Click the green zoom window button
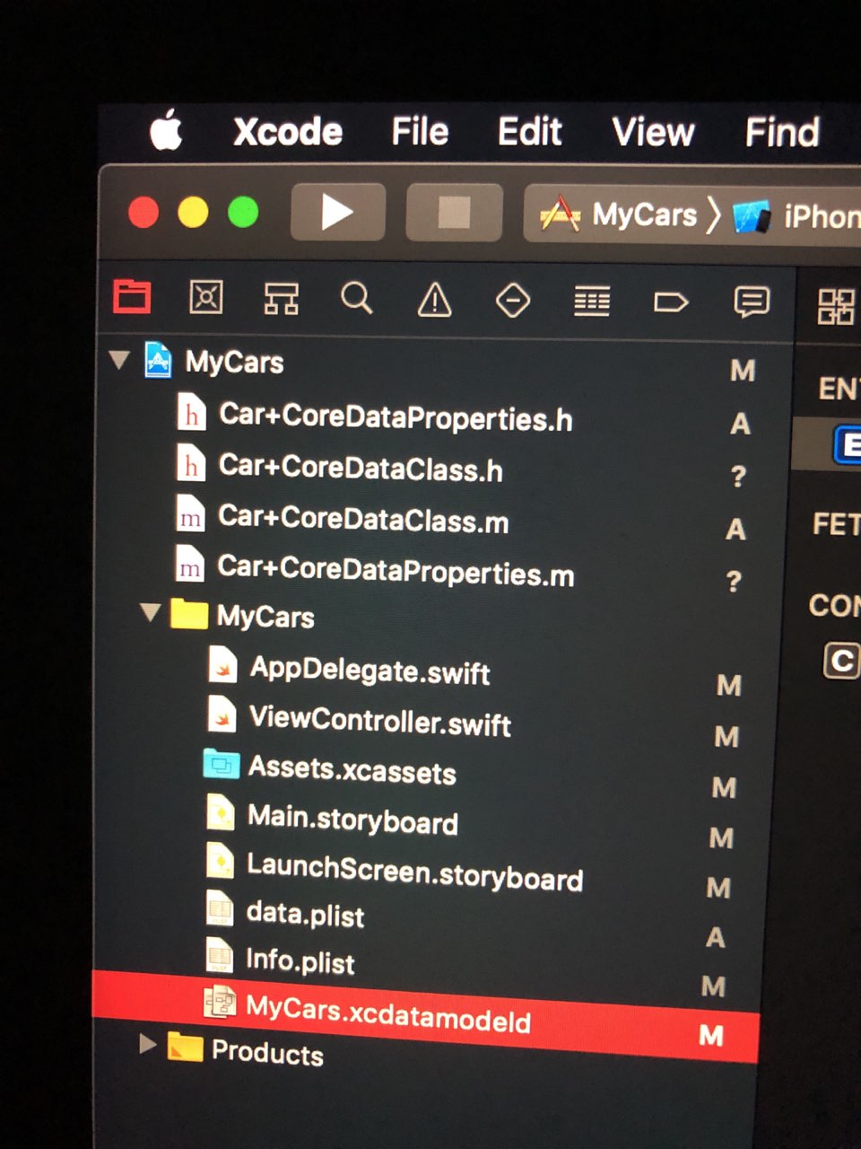Image resolution: width=861 pixels, height=1149 pixels. point(243,213)
